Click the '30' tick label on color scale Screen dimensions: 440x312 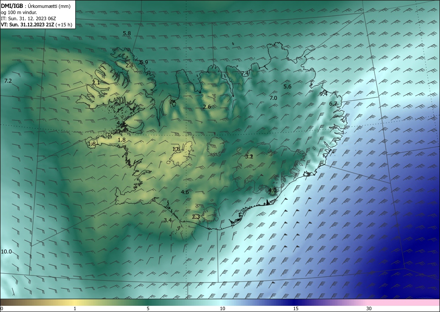[x=369, y=309]
